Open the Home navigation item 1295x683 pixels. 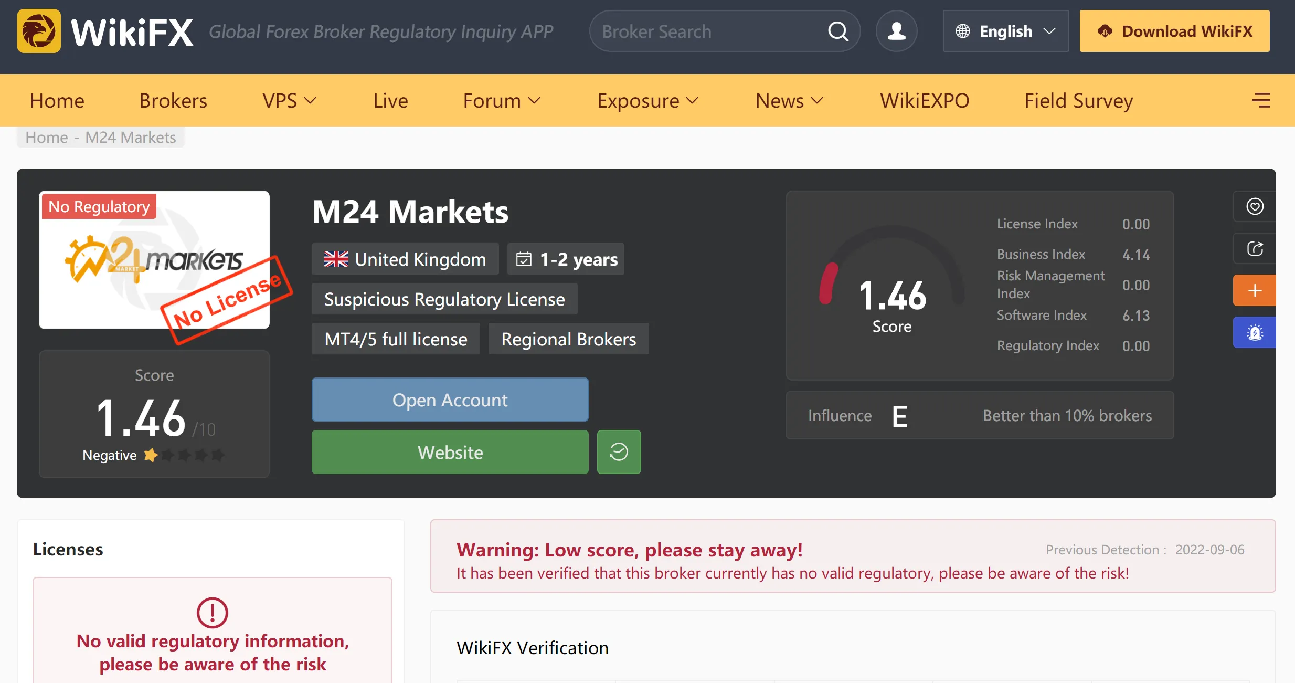(x=57, y=100)
